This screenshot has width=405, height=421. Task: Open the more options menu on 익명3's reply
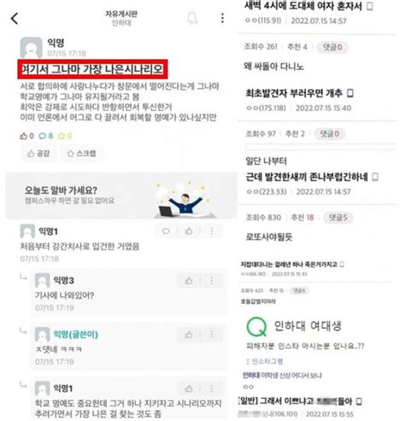212,281
